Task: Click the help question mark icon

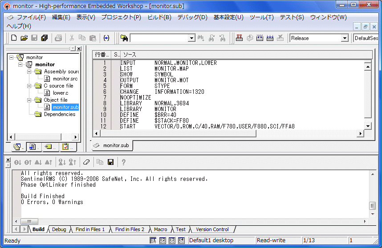Action: [x=124, y=162]
